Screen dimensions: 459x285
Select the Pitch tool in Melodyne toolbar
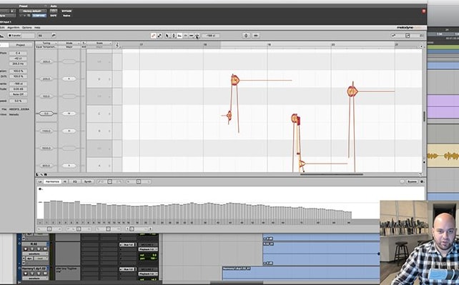(x=174, y=36)
